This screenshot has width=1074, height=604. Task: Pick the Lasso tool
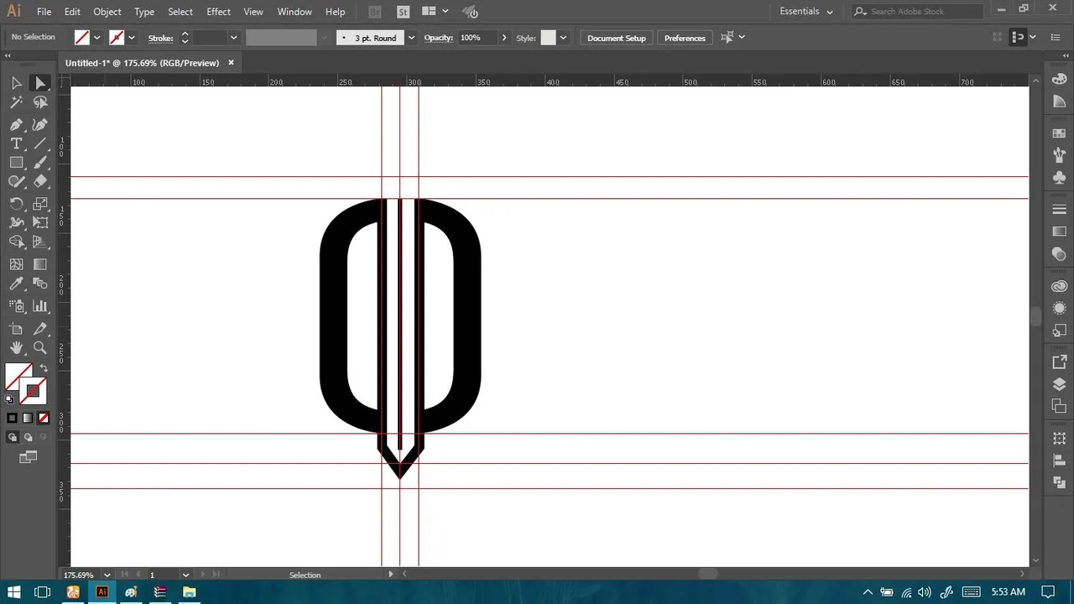point(40,102)
